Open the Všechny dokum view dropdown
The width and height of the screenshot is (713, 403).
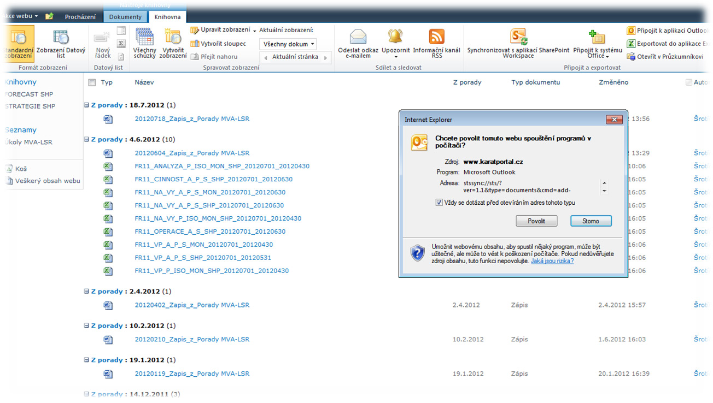[x=288, y=44]
